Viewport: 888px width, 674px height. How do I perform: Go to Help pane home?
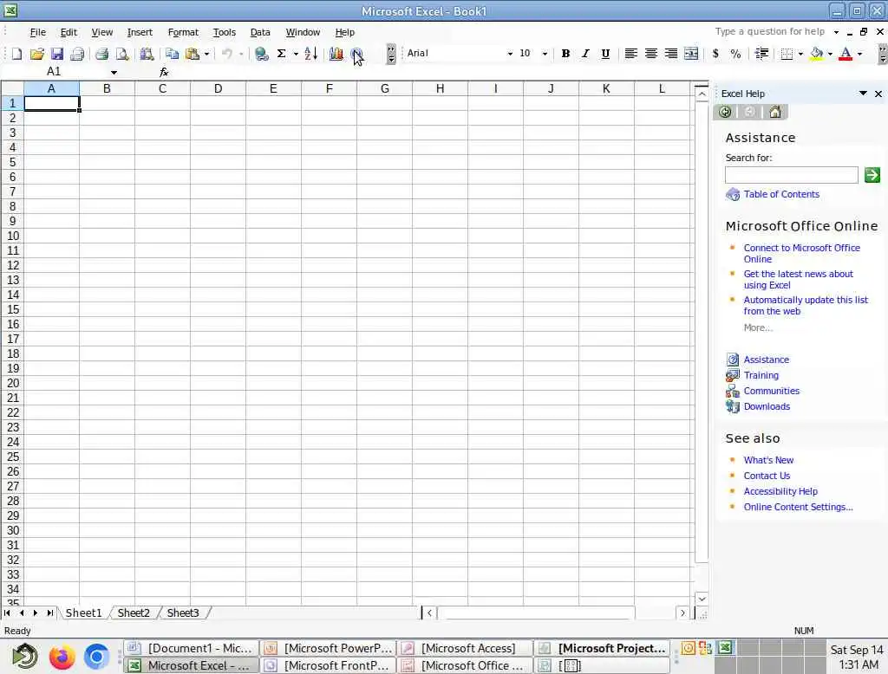[x=774, y=112]
